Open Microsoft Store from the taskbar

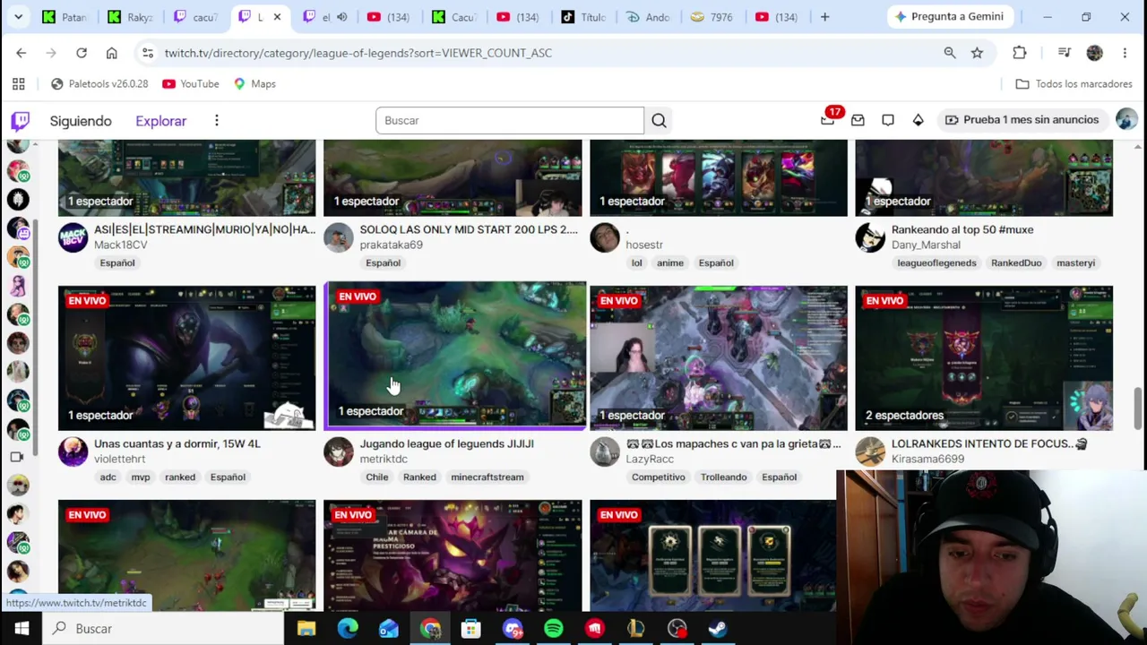471,629
